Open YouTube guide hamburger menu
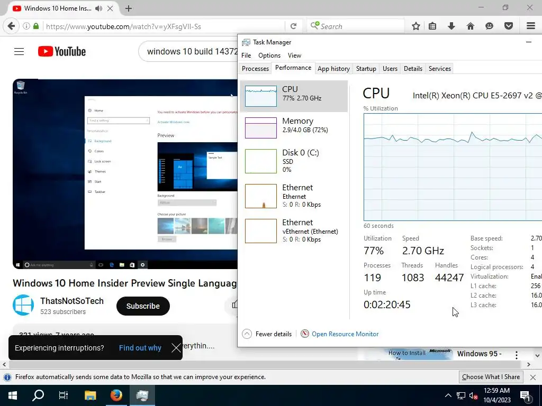The width and height of the screenshot is (542, 406). (x=19, y=52)
